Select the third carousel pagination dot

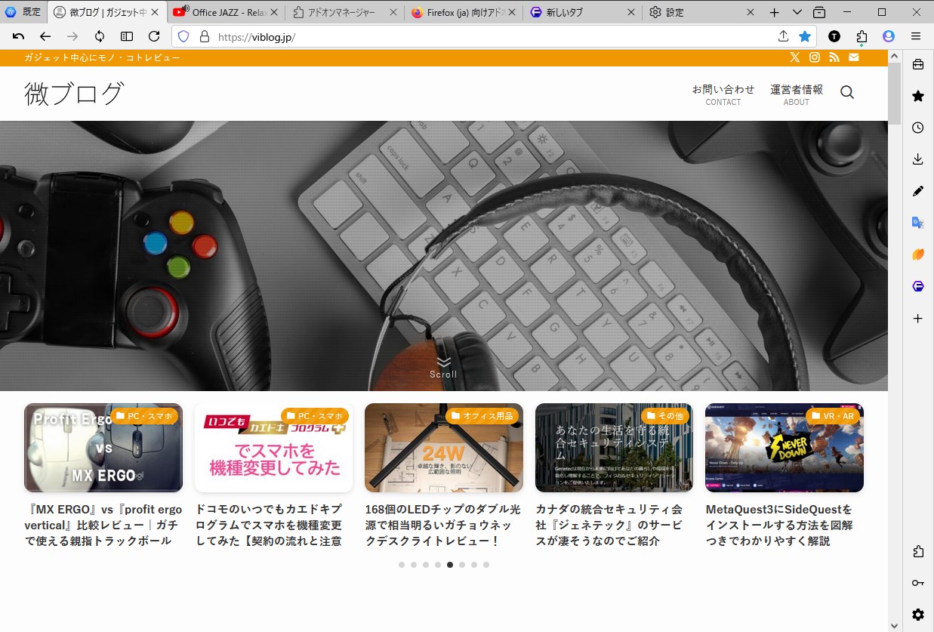click(x=425, y=564)
